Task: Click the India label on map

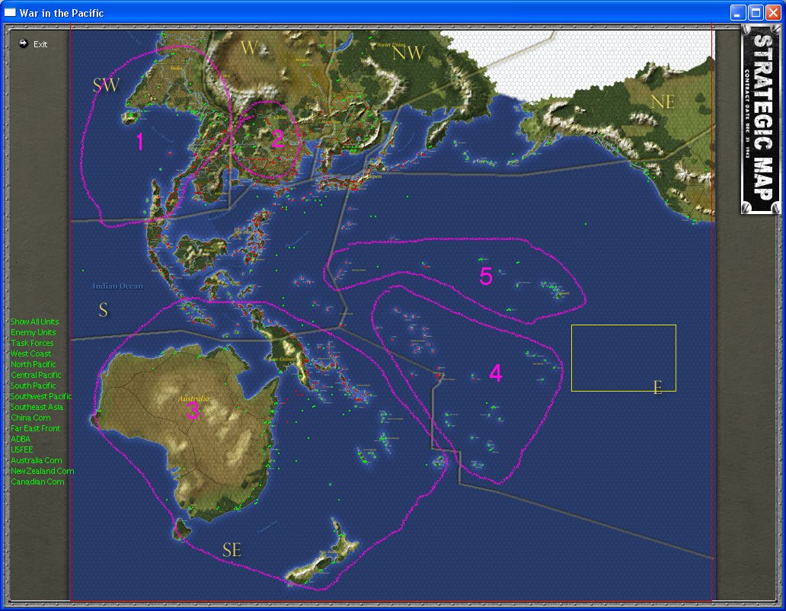Action: (176, 68)
